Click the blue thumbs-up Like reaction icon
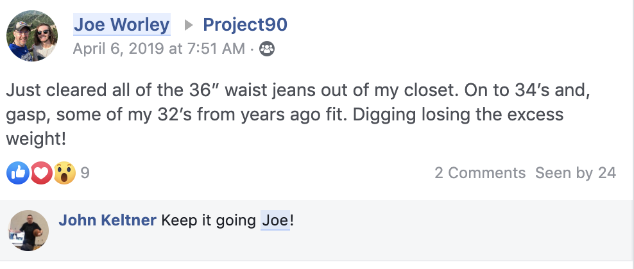The image size is (634, 269). [x=18, y=172]
